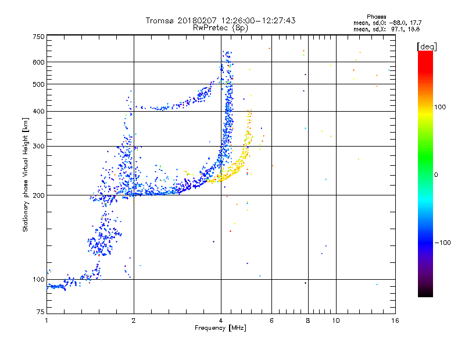The width and height of the screenshot is (465, 349).
Task: Click the '8' x-axis tick label
Action: 308,320
